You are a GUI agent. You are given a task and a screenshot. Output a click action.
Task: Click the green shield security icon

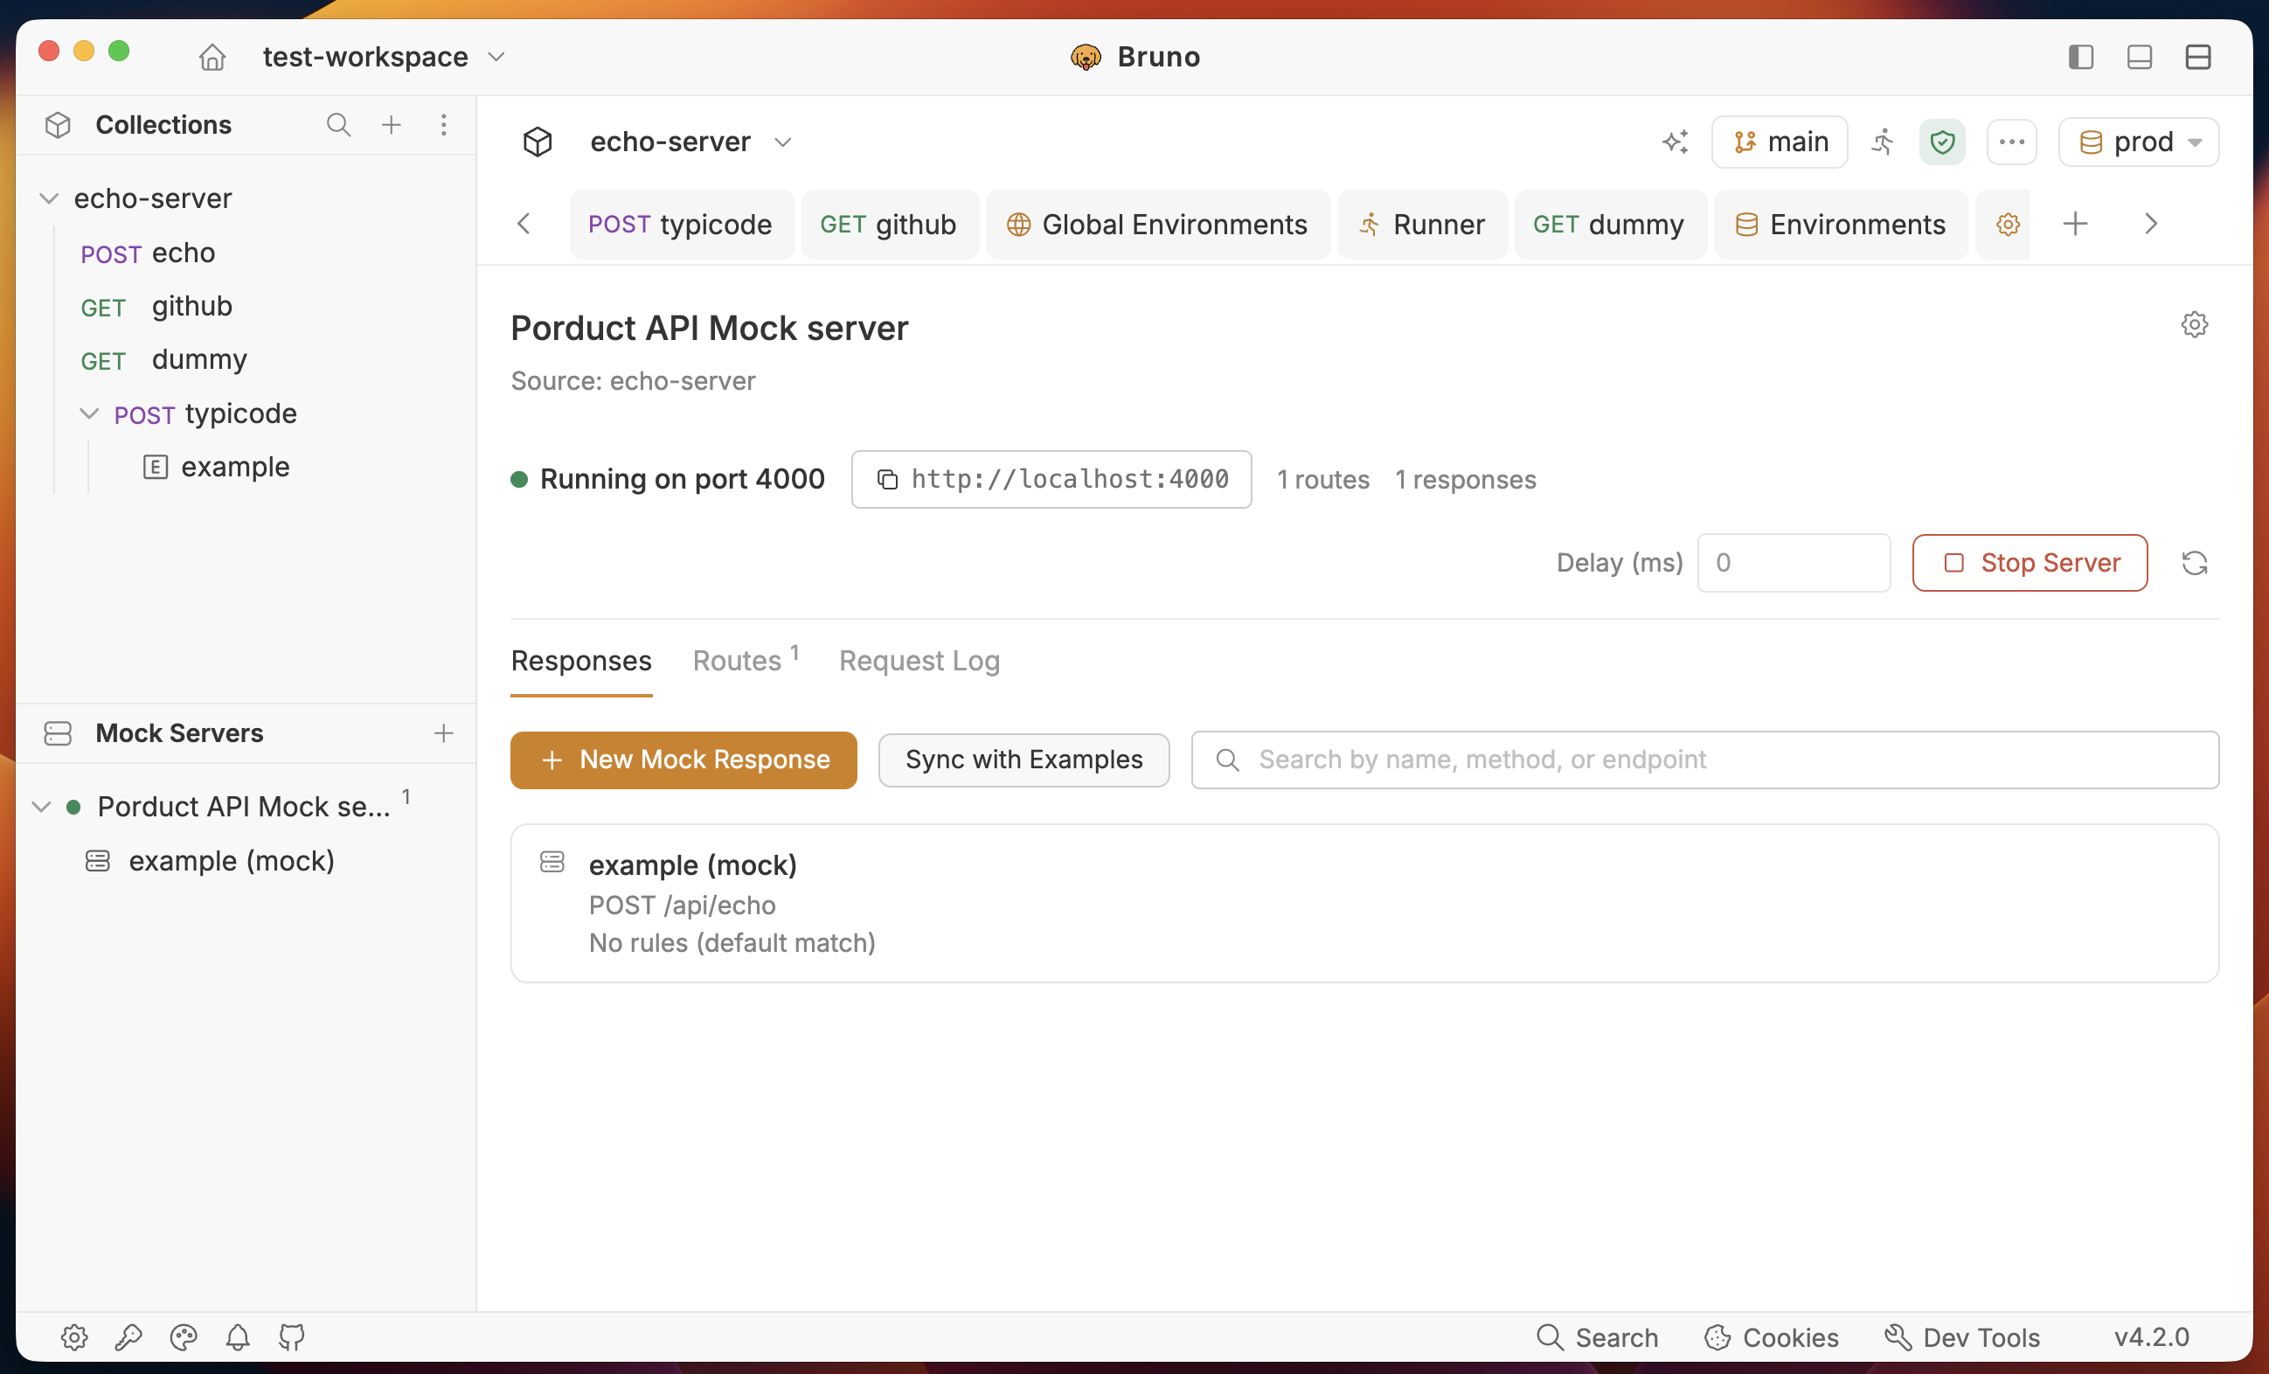[x=1942, y=142]
